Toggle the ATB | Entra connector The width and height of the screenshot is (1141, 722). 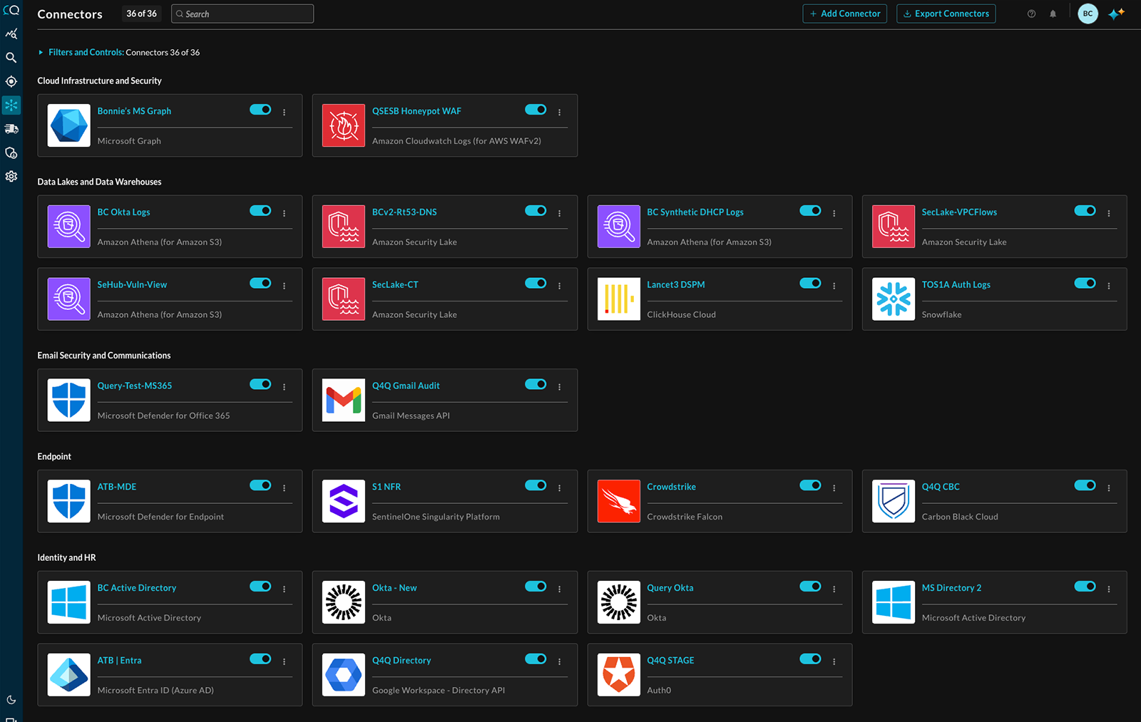tap(260, 659)
